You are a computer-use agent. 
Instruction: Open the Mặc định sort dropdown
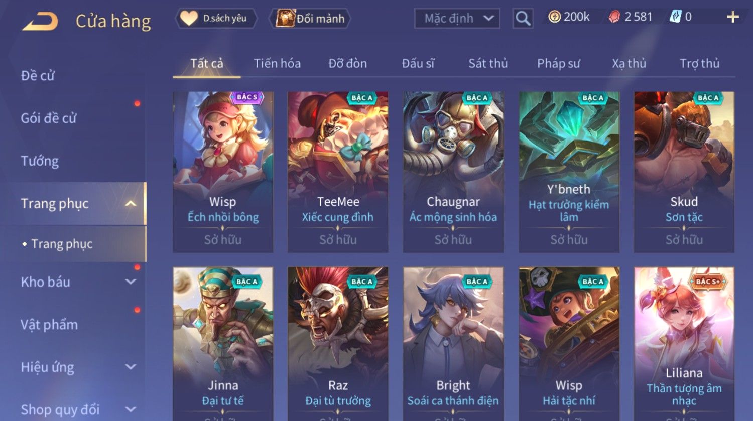point(457,19)
